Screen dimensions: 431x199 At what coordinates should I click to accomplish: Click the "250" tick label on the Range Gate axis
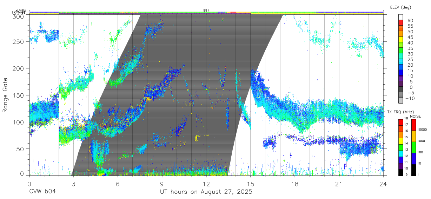coord(19,41)
